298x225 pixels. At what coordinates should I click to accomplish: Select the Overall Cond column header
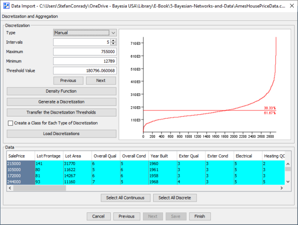[x=134, y=156]
